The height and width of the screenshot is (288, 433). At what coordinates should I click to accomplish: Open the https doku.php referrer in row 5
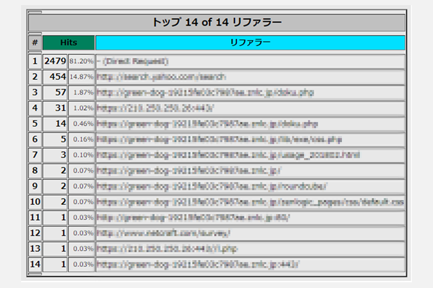pyautogui.click(x=208, y=124)
